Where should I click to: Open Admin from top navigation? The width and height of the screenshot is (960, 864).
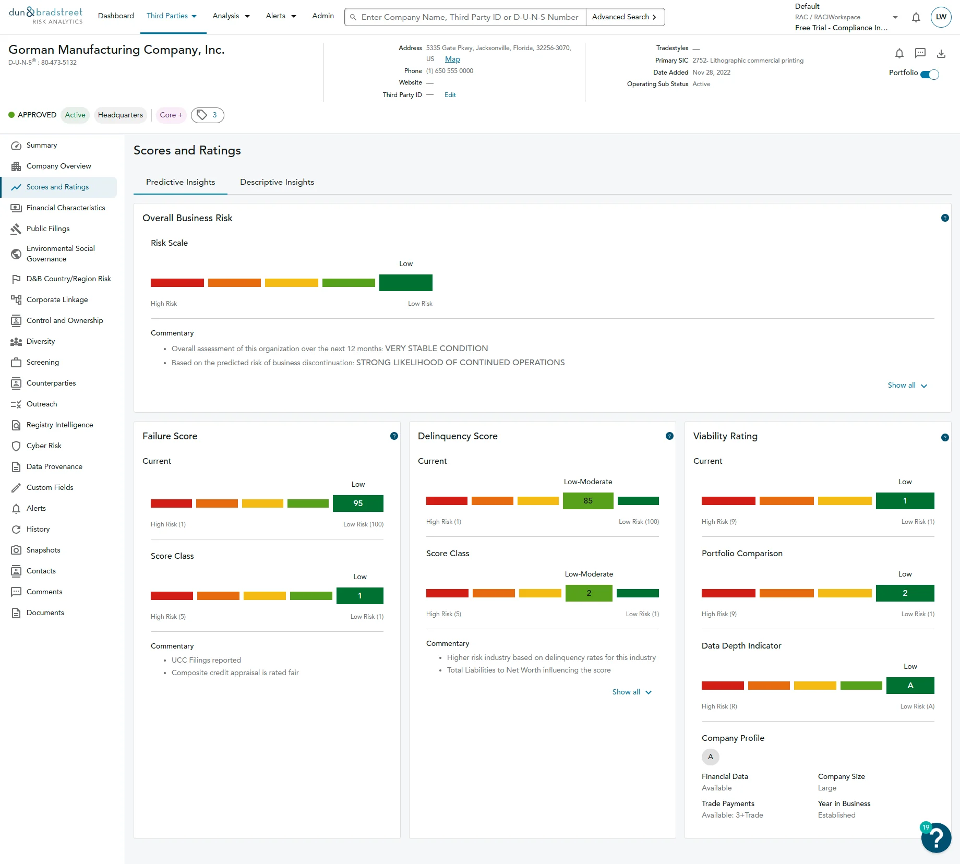(323, 16)
